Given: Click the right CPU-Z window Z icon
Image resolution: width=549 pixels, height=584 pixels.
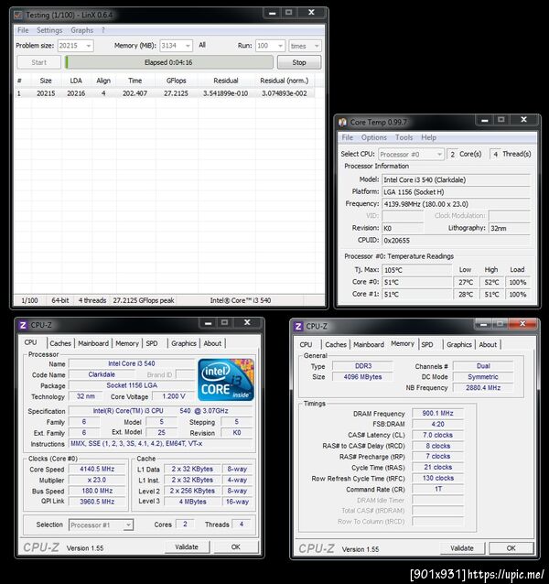Looking at the screenshot, I should [x=298, y=327].
